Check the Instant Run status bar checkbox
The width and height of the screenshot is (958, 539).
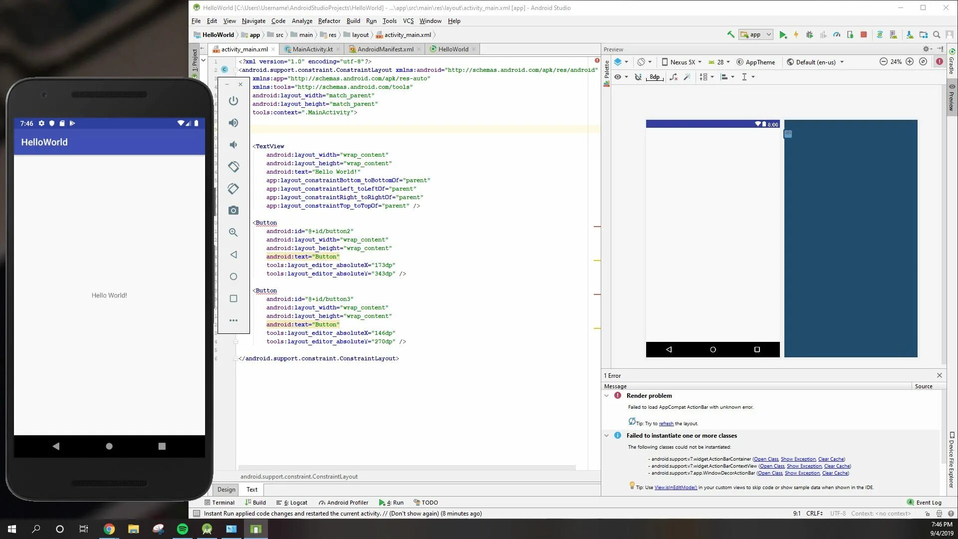tap(197, 514)
